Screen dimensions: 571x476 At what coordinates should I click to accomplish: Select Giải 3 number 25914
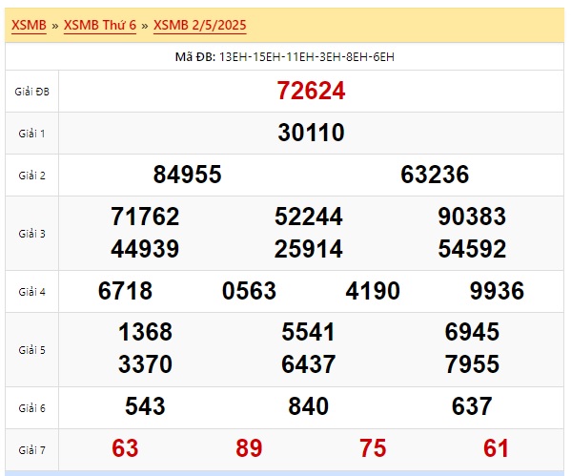point(308,249)
